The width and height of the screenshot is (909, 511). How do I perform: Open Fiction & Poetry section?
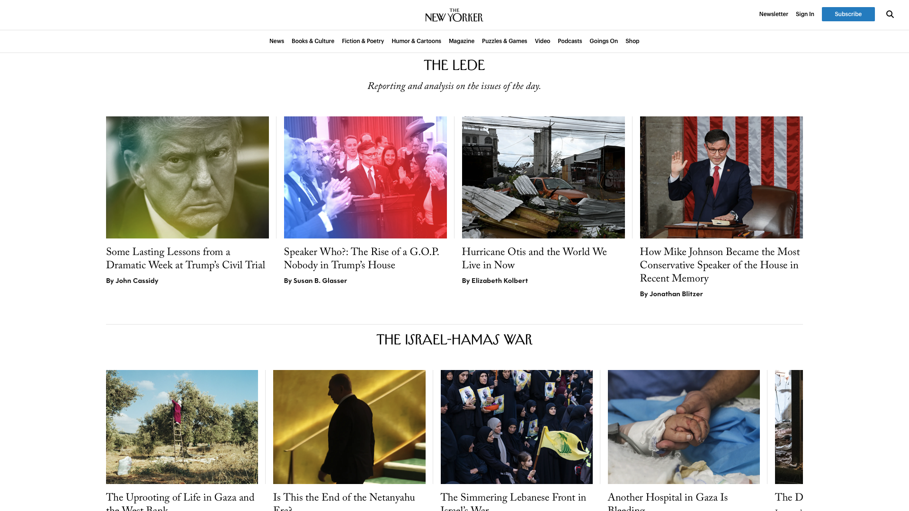(x=363, y=41)
